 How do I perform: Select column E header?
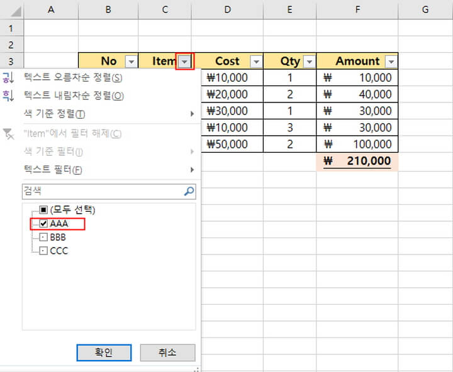(x=290, y=9)
